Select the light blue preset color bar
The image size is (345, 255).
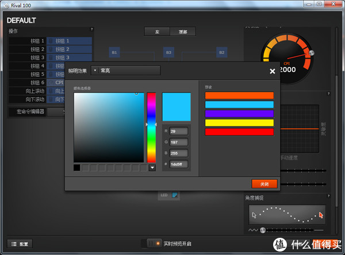[239, 105]
